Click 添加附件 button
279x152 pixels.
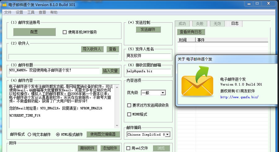[110, 148]
